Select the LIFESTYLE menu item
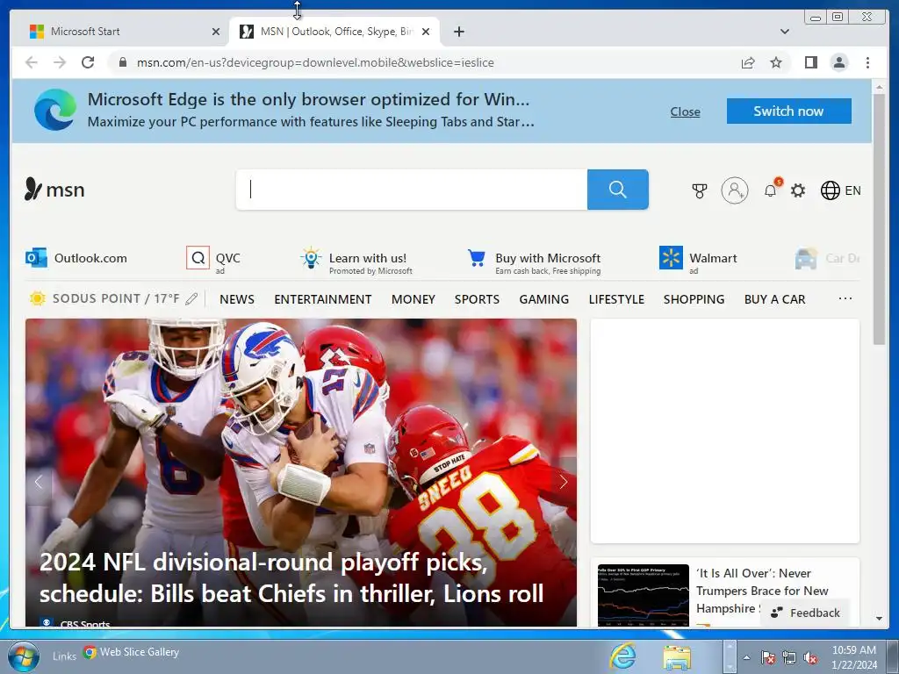This screenshot has height=674, width=899. 616,299
